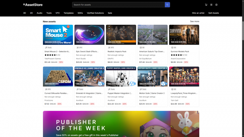Image resolution: width=244 pixels, height=137 pixels.
Task: Open Puppet Master Game Creator 2 thumbnail
Action: [x=121, y=76]
